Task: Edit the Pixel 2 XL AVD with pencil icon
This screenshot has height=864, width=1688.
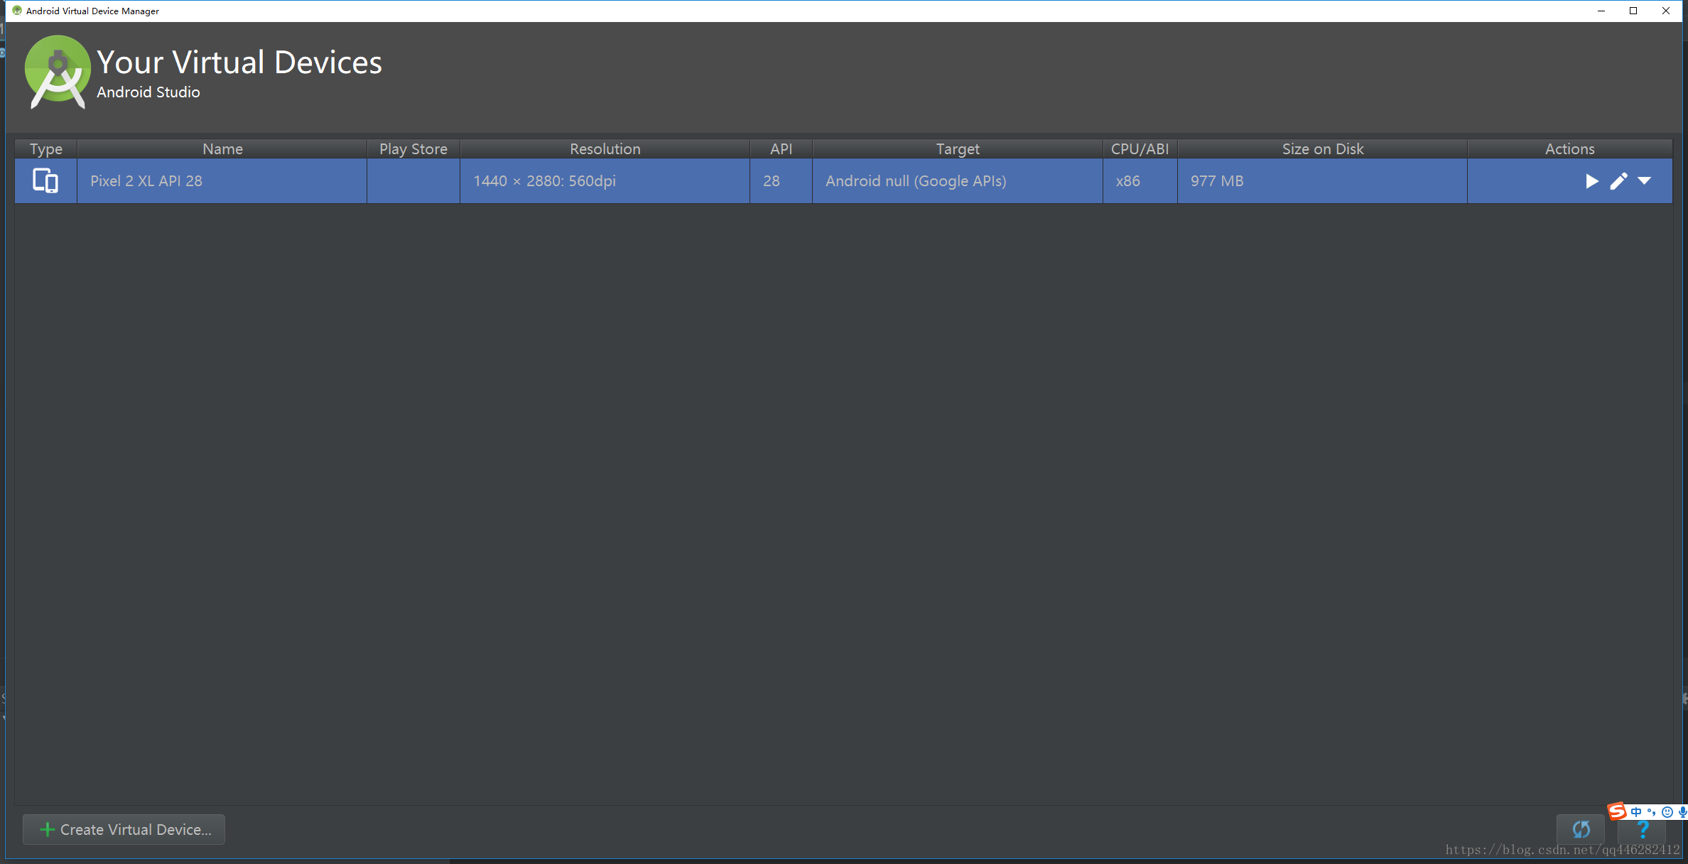Action: [x=1618, y=181]
